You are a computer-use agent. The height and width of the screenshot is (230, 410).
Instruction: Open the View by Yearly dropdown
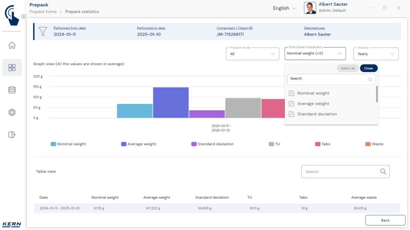coord(375,54)
